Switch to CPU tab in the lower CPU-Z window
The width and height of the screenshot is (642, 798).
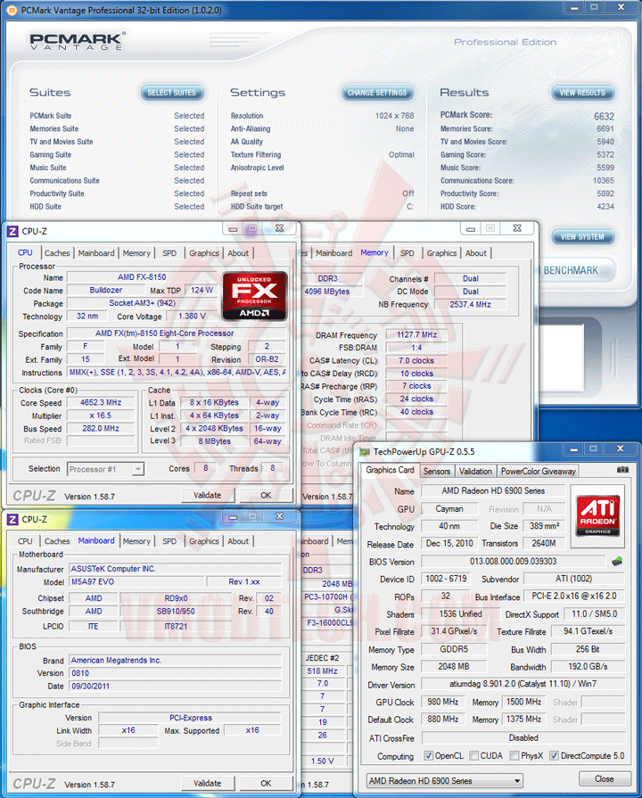point(25,541)
